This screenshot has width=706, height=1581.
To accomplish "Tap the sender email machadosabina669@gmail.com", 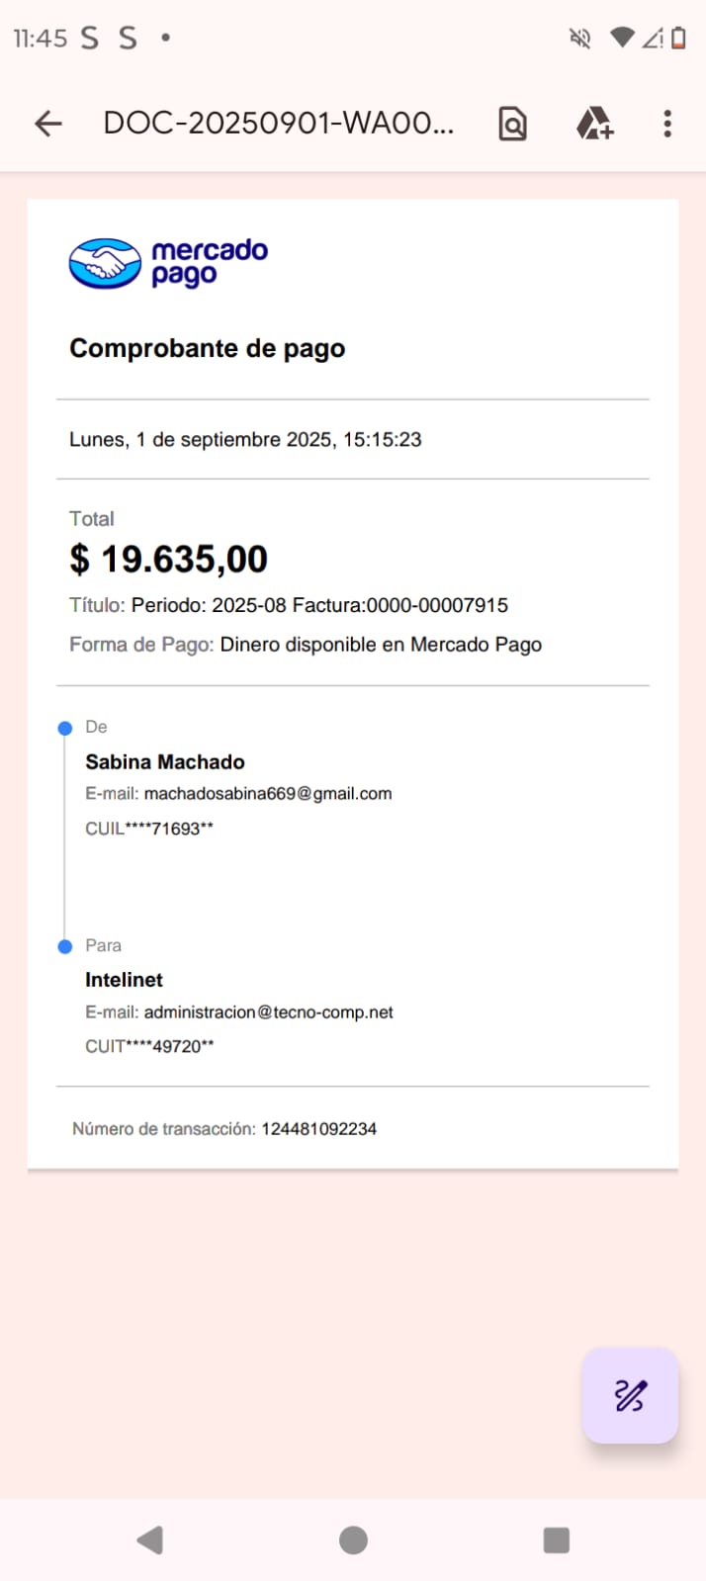I will pyautogui.click(x=267, y=793).
